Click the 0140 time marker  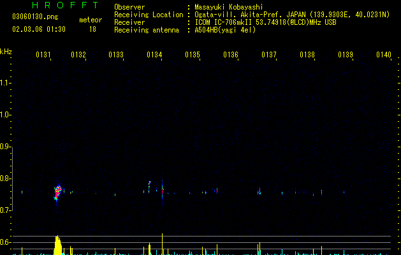coord(384,55)
